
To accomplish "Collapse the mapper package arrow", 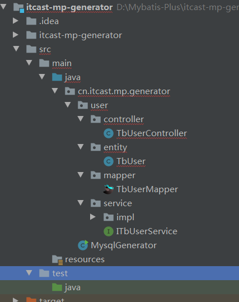I will pos(81,175).
